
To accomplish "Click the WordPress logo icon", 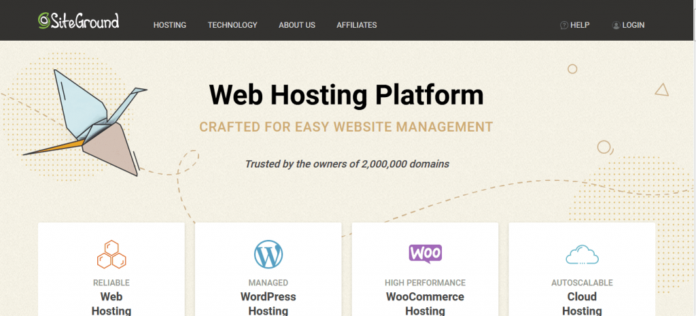I will click(x=268, y=254).
